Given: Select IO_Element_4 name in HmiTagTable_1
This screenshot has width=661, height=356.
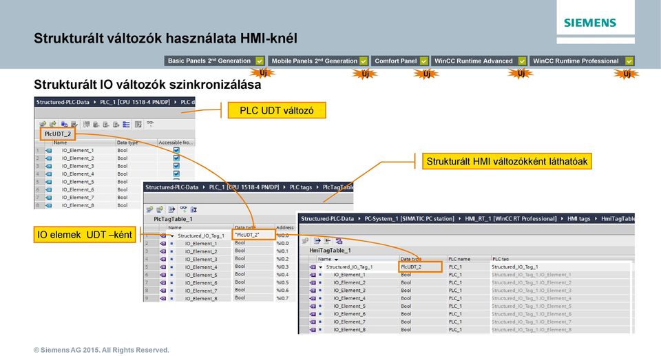Looking at the screenshot, I should [350, 299].
